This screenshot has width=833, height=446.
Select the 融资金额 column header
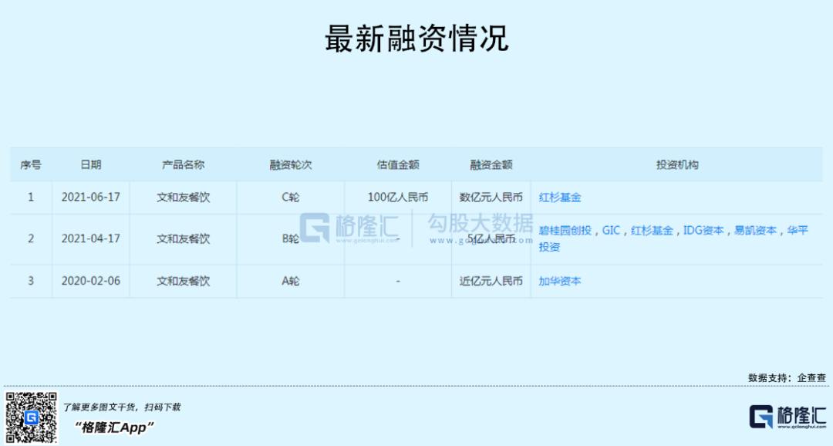(491, 165)
